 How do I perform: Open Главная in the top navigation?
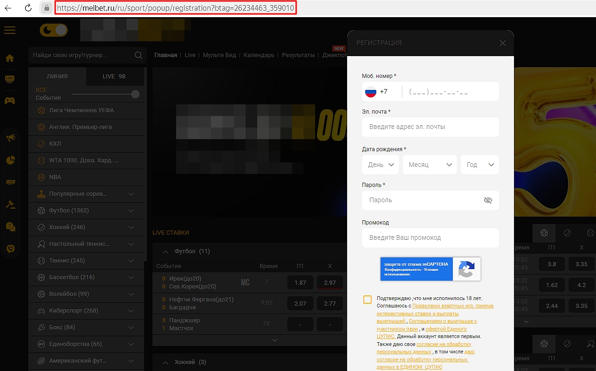(165, 55)
